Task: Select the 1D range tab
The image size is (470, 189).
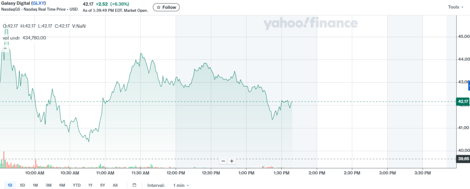Action: click(10, 185)
